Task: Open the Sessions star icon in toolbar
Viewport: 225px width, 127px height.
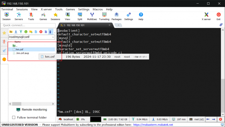Action: 55,16
